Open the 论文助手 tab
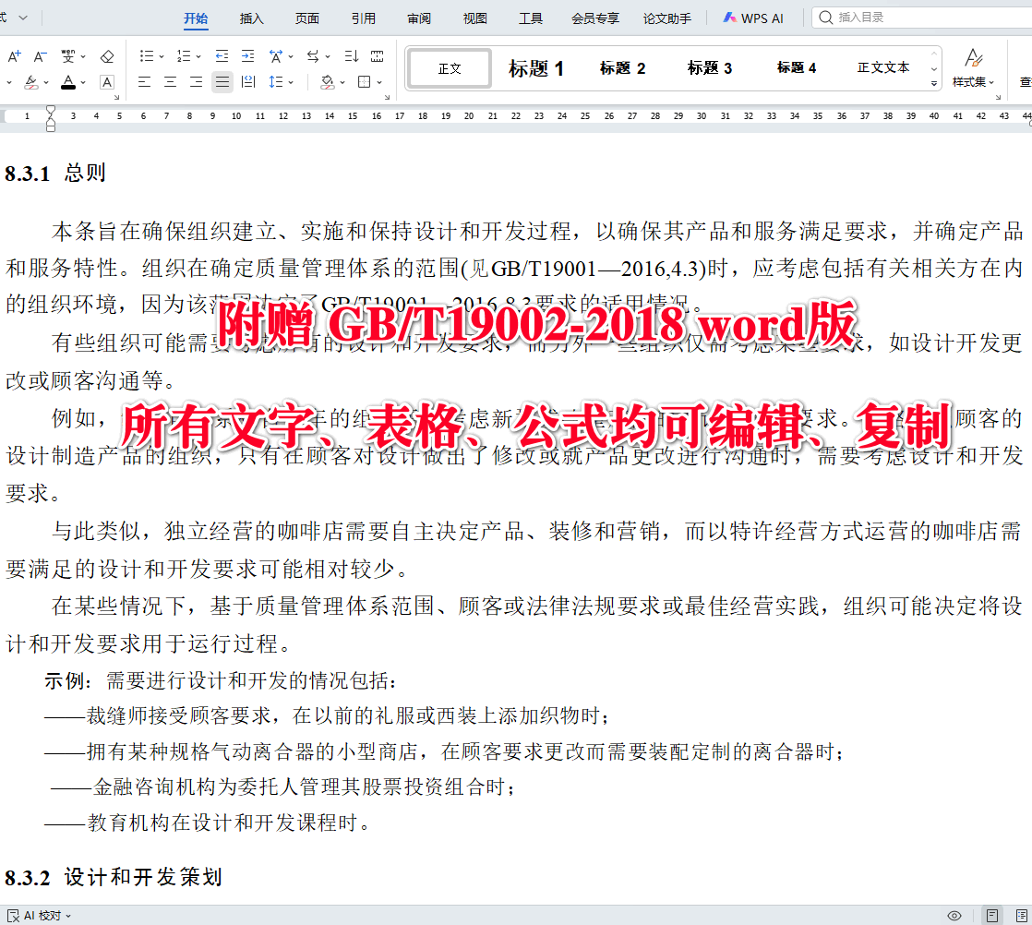The width and height of the screenshot is (1032, 925). 666,18
